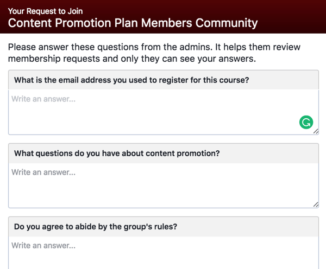Click the 'Your Request to Join' text

(x=45, y=11)
